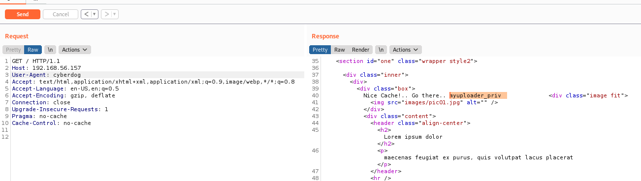641x181 pixels.
Task: Click the Cancel button
Action: (x=61, y=14)
